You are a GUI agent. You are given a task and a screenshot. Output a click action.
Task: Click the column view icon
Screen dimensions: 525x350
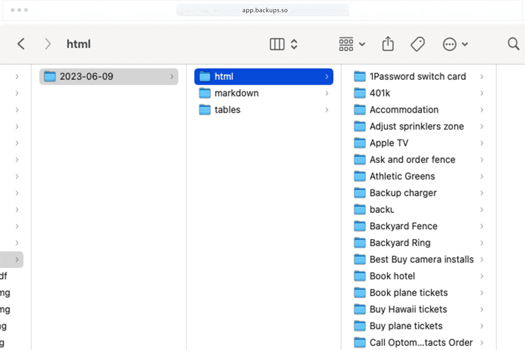pos(276,44)
